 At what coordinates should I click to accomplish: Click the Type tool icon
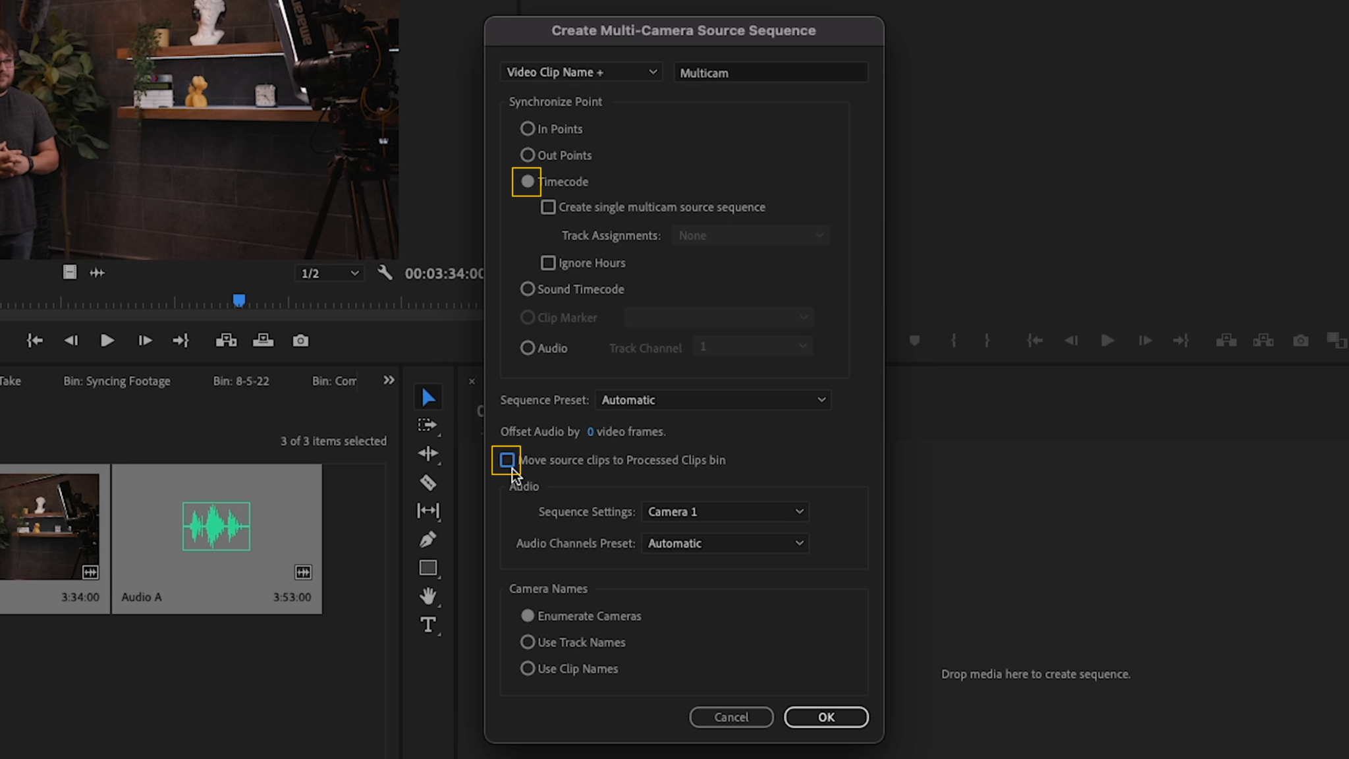tap(428, 625)
